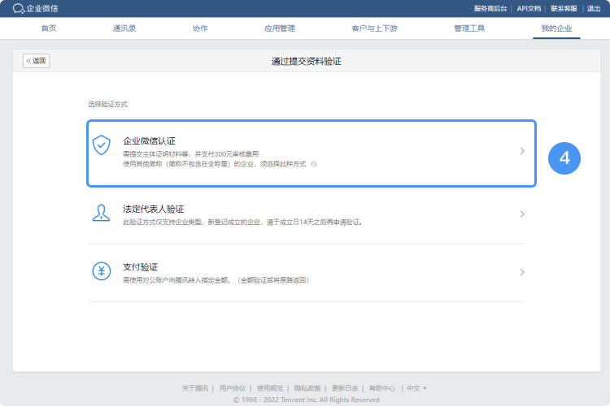Open the 服务商后台 link
This screenshot has height=406, width=610.
[490, 9]
